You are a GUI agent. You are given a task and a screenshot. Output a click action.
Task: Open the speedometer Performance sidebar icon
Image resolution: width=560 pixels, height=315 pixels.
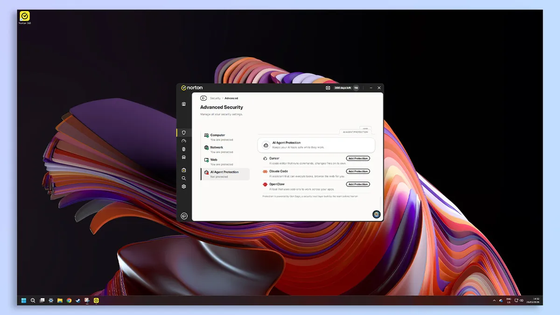coord(184,141)
